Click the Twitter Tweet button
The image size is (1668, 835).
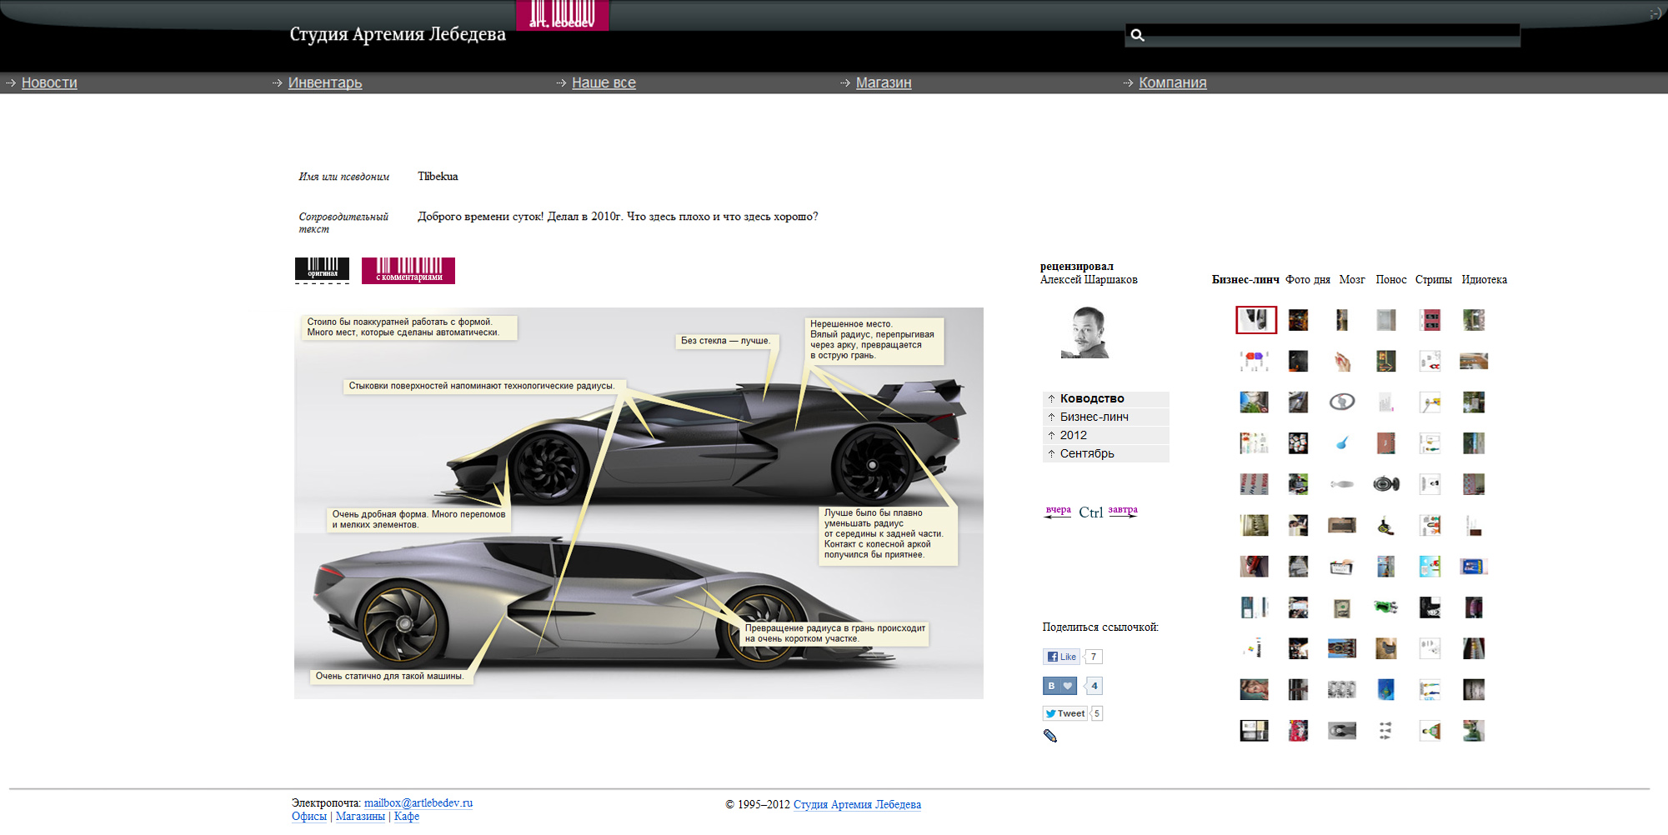point(1064,713)
